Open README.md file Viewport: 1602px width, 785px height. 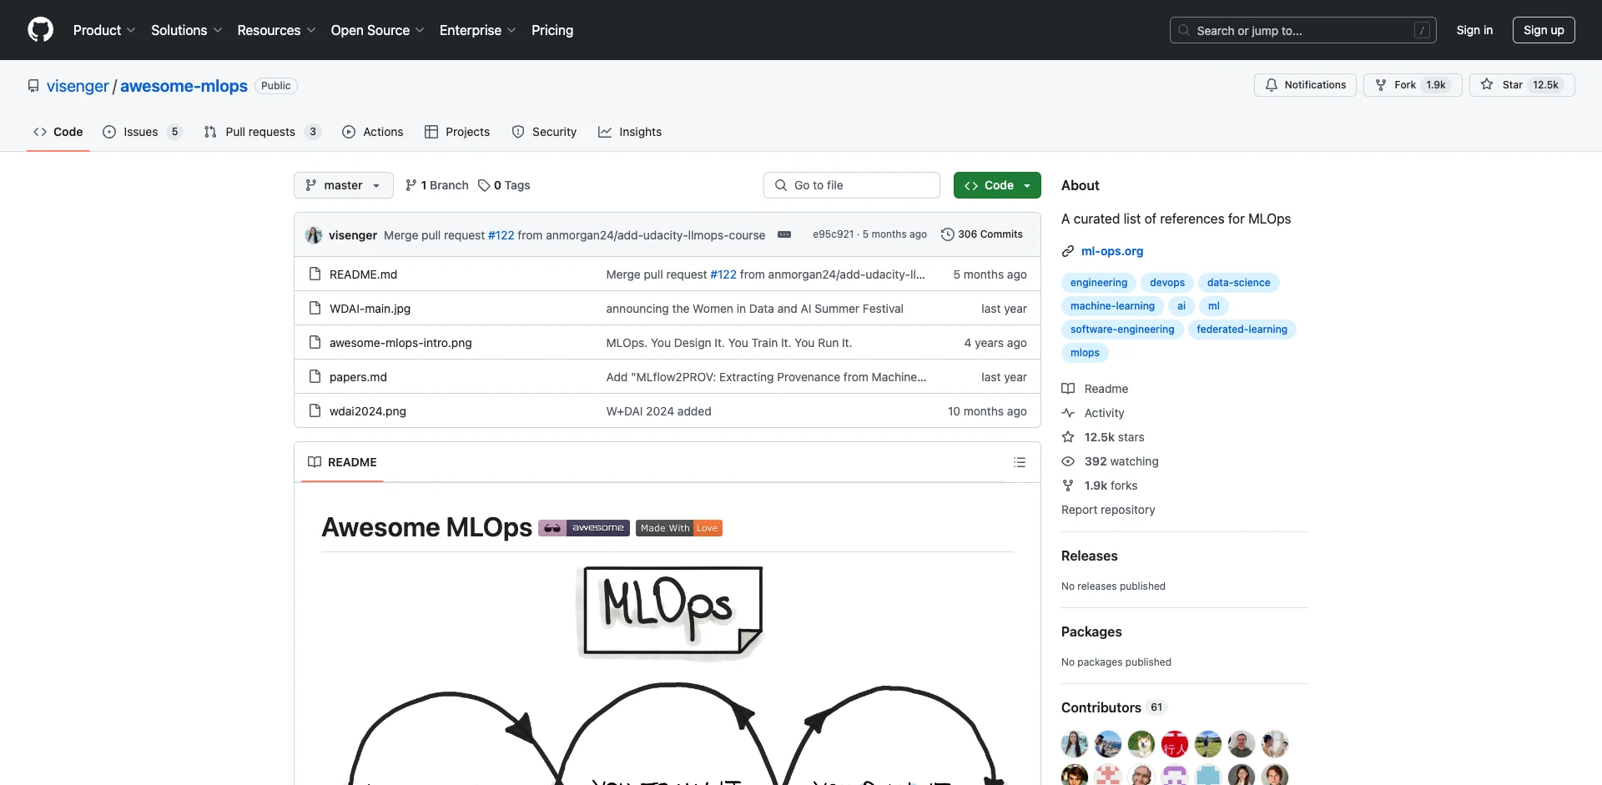point(363,274)
